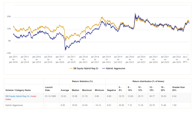Click x-axis label Jul 2018 to Jul 2021
Screen dimensions: 196x113
point(95,60)
